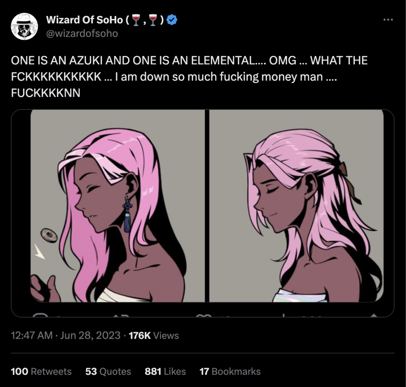The height and width of the screenshot is (387, 406).
Task: Click the flipping coin in left artwork
Action: (x=49, y=236)
